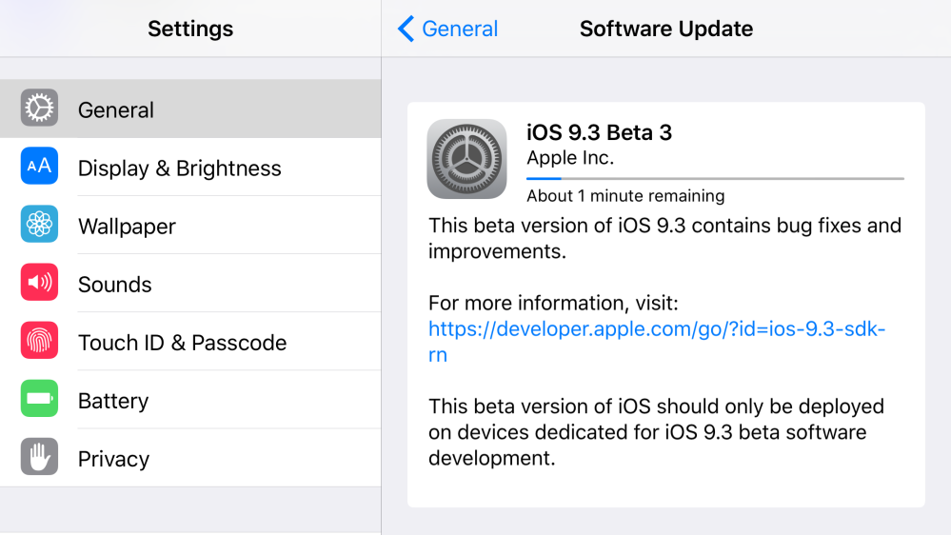
Task: Select the General row label
Action: tap(116, 110)
